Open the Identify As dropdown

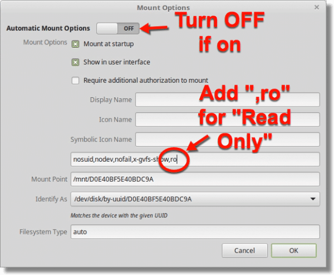tap(195, 199)
